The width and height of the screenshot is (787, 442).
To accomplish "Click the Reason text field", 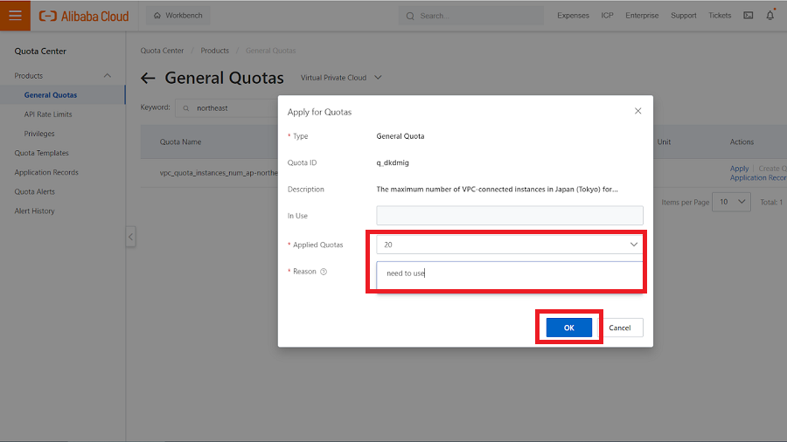I will (510, 273).
